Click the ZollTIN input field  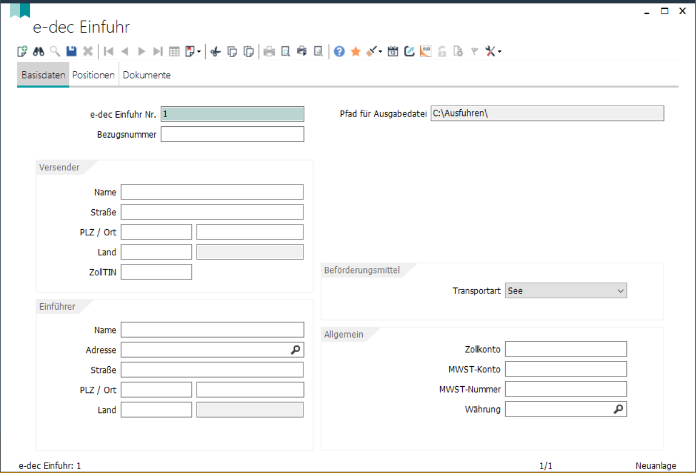pos(157,272)
